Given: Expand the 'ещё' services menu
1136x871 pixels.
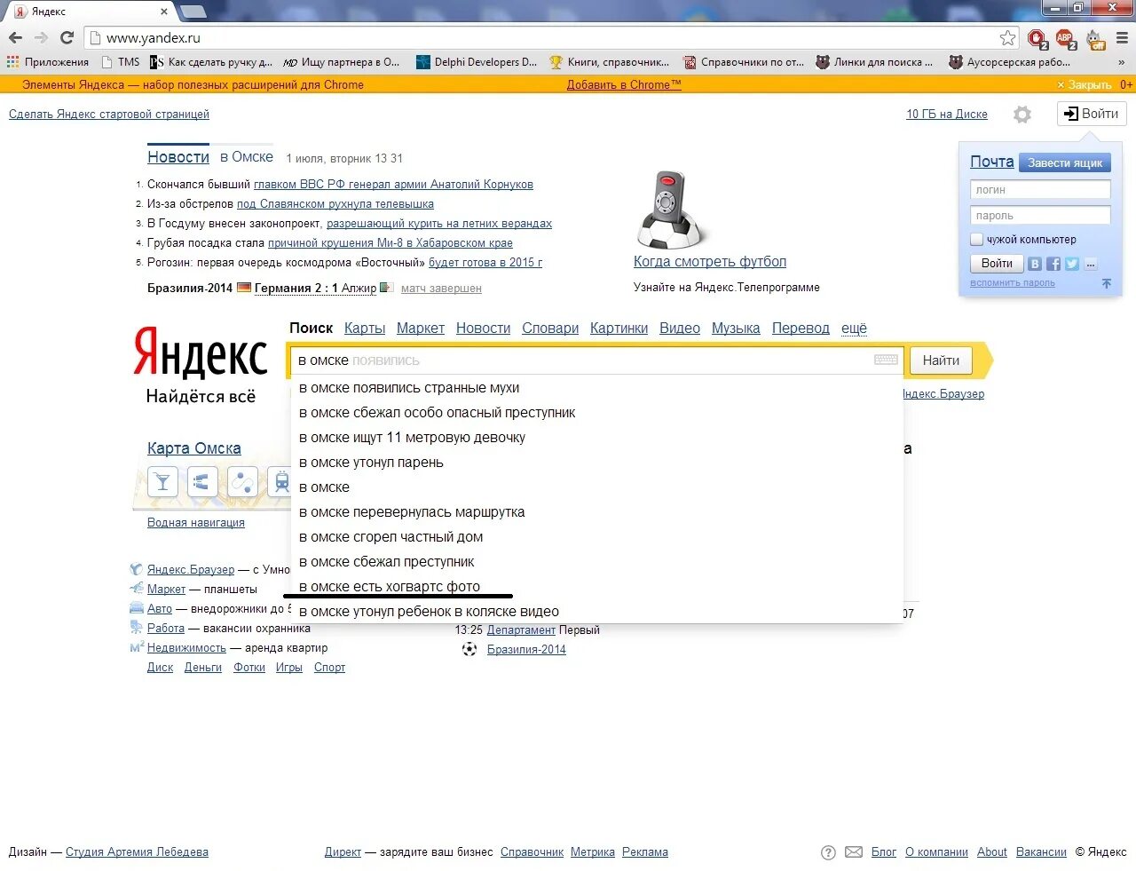Looking at the screenshot, I should click(x=854, y=329).
